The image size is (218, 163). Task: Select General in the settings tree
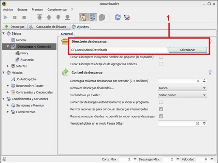(x=19, y=40)
